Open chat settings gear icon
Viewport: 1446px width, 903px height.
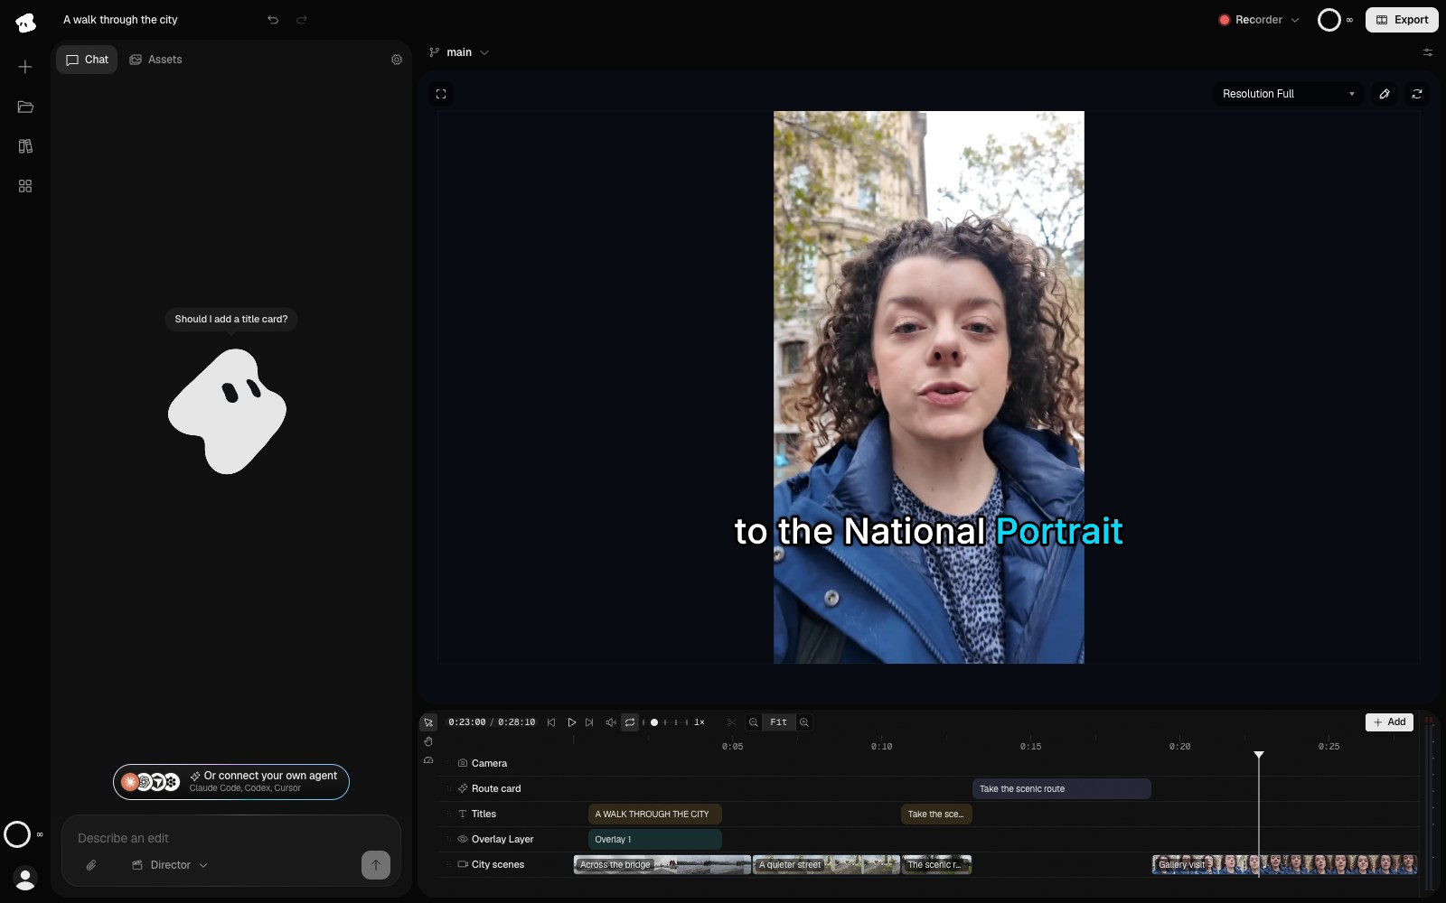397,60
